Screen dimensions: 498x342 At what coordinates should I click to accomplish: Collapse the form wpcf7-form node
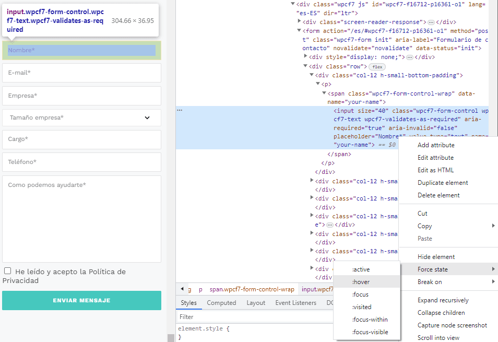[x=299, y=30]
